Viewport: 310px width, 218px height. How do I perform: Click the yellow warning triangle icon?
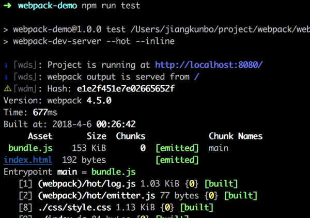8,88
